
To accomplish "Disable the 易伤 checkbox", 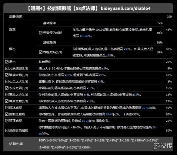I will coord(7,62).
